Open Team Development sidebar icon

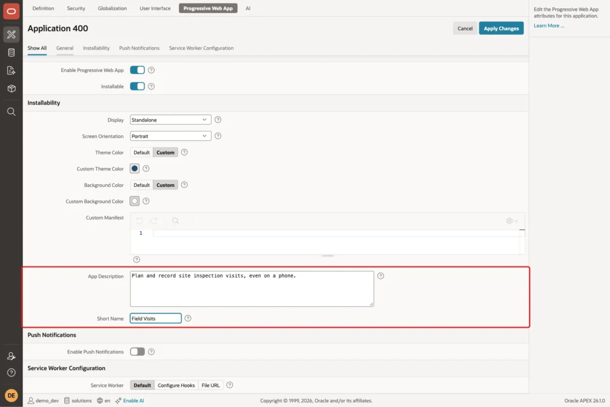click(x=11, y=70)
